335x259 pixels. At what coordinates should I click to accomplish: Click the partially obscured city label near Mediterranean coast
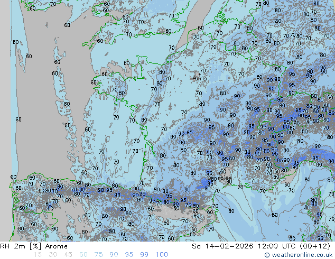coord(219,178)
